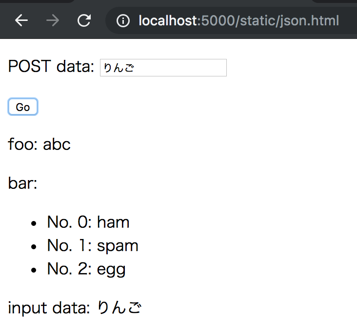
Task: Click list item 'No. 0: ham'
Action: [88, 222]
